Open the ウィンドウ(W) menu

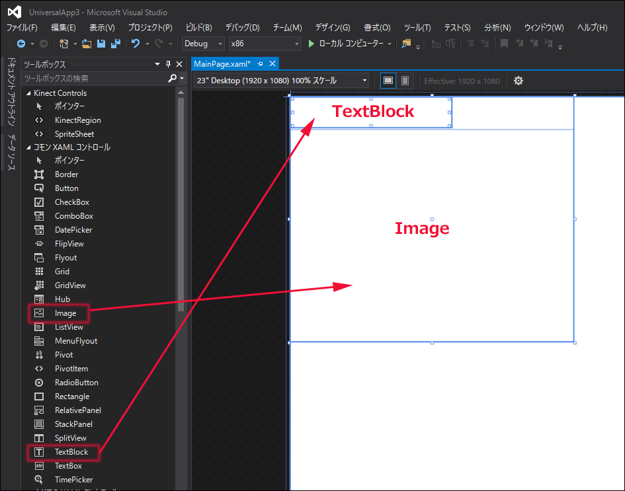pos(544,28)
